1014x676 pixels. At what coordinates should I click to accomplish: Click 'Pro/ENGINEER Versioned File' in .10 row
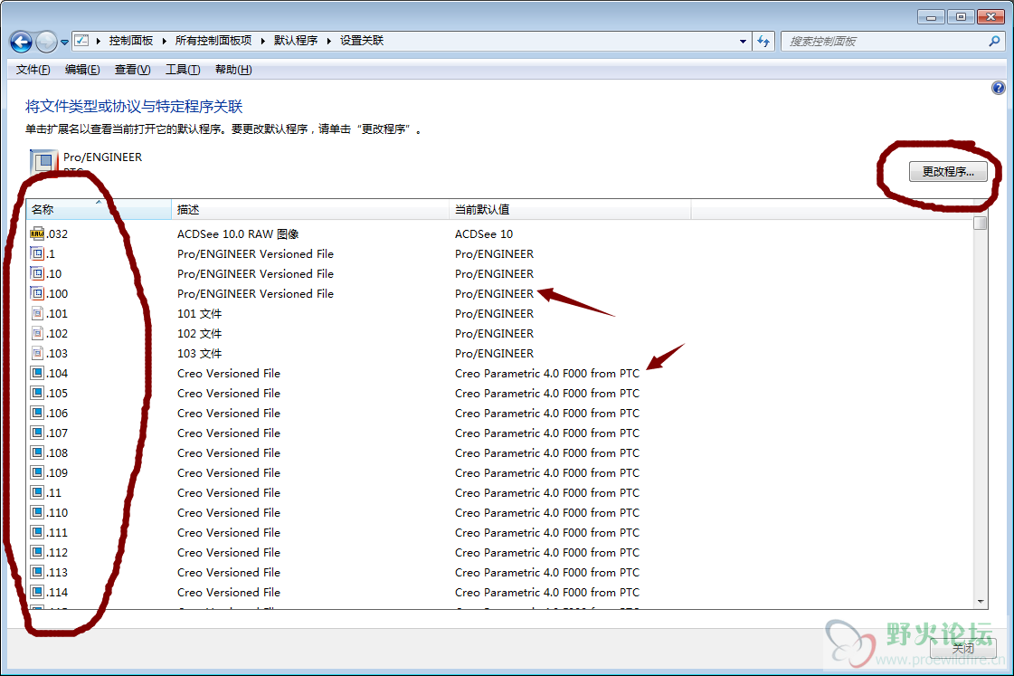pos(255,273)
